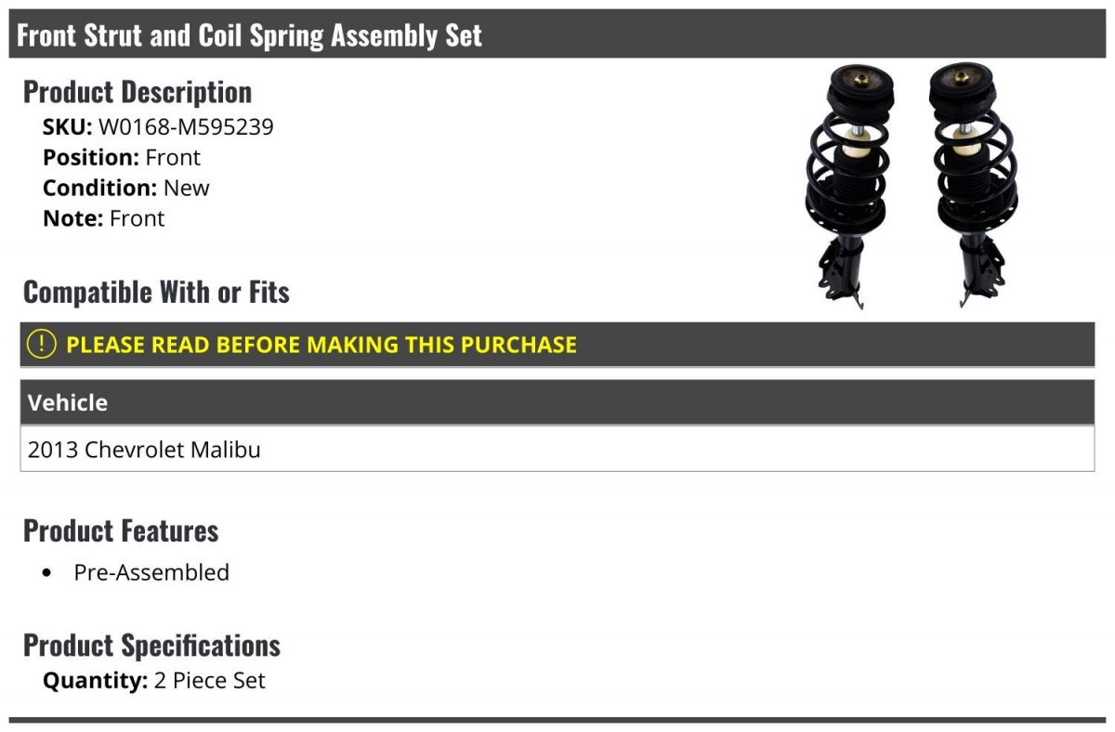Click the yellow warning exclamation icon
This screenshot has height=732, width=1115.
[x=41, y=344]
